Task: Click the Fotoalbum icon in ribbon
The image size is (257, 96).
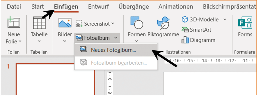Action: click(x=79, y=38)
